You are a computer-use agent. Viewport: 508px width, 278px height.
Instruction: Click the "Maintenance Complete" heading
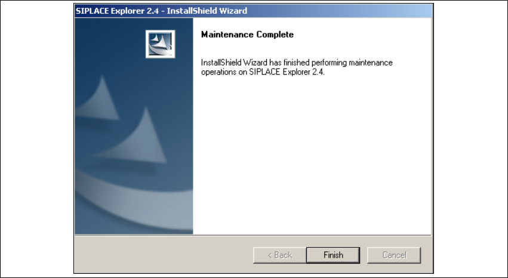(x=247, y=35)
